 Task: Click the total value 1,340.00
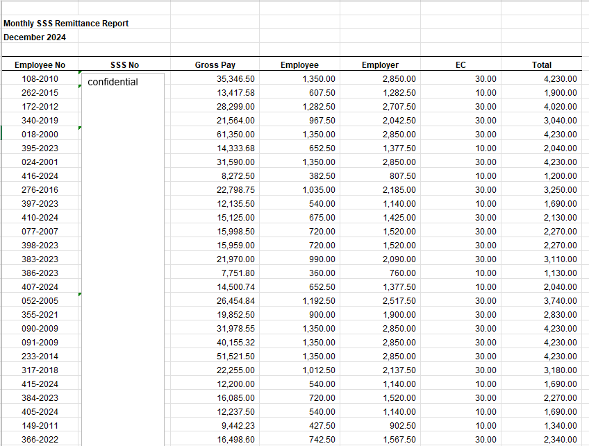click(x=561, y=426)
